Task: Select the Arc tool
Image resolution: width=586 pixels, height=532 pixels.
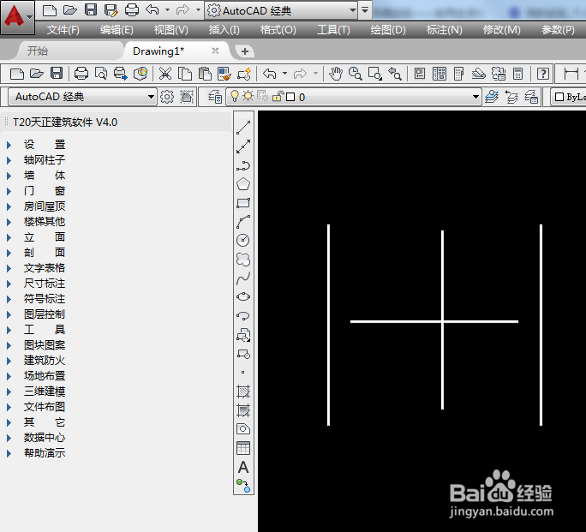Action: point(243,222)
